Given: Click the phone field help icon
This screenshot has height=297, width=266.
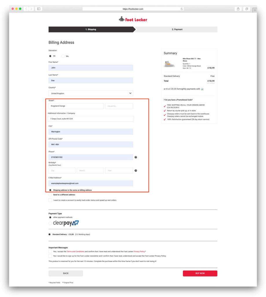Looking at the screenshot, I should 136,157.
